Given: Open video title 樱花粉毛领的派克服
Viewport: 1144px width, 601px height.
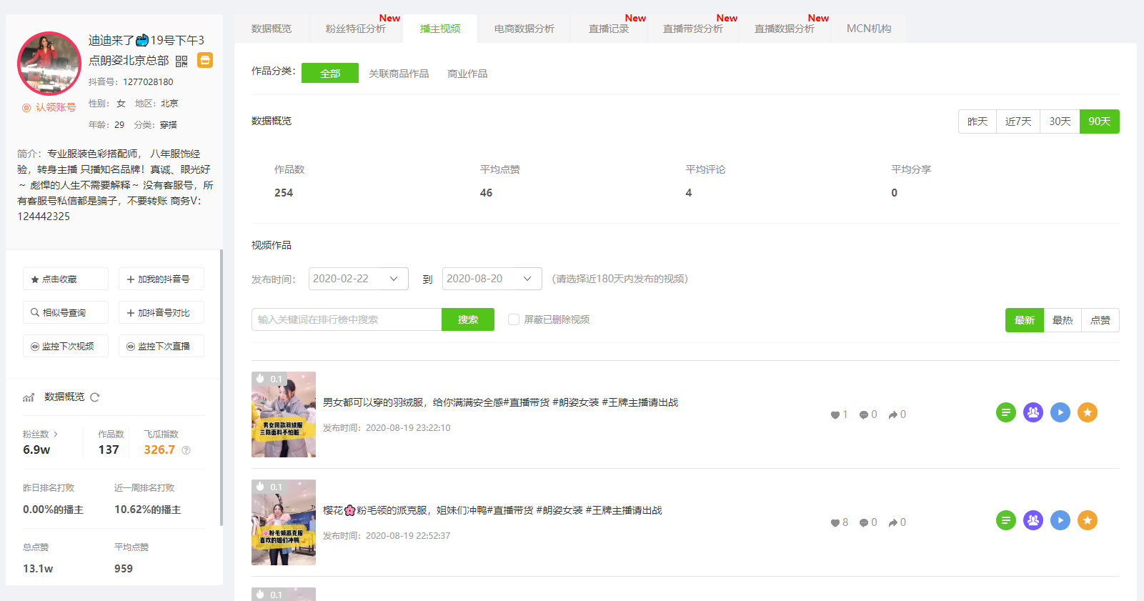Looking at the screenshot, I should (492, 510).
